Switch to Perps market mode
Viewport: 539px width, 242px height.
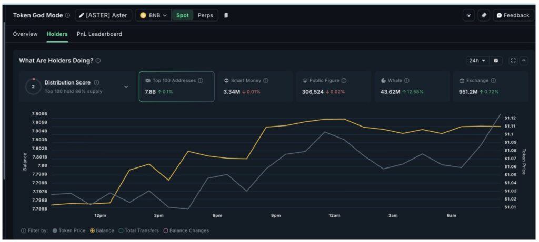[x=205, y=15]
